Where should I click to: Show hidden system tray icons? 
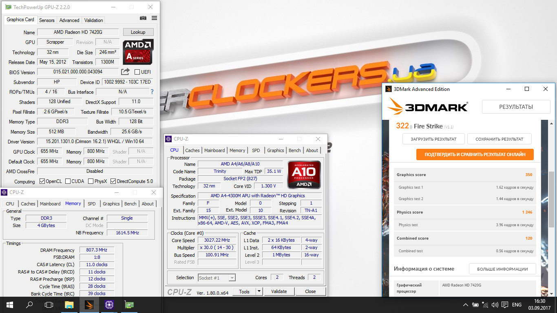coord(466,305)
